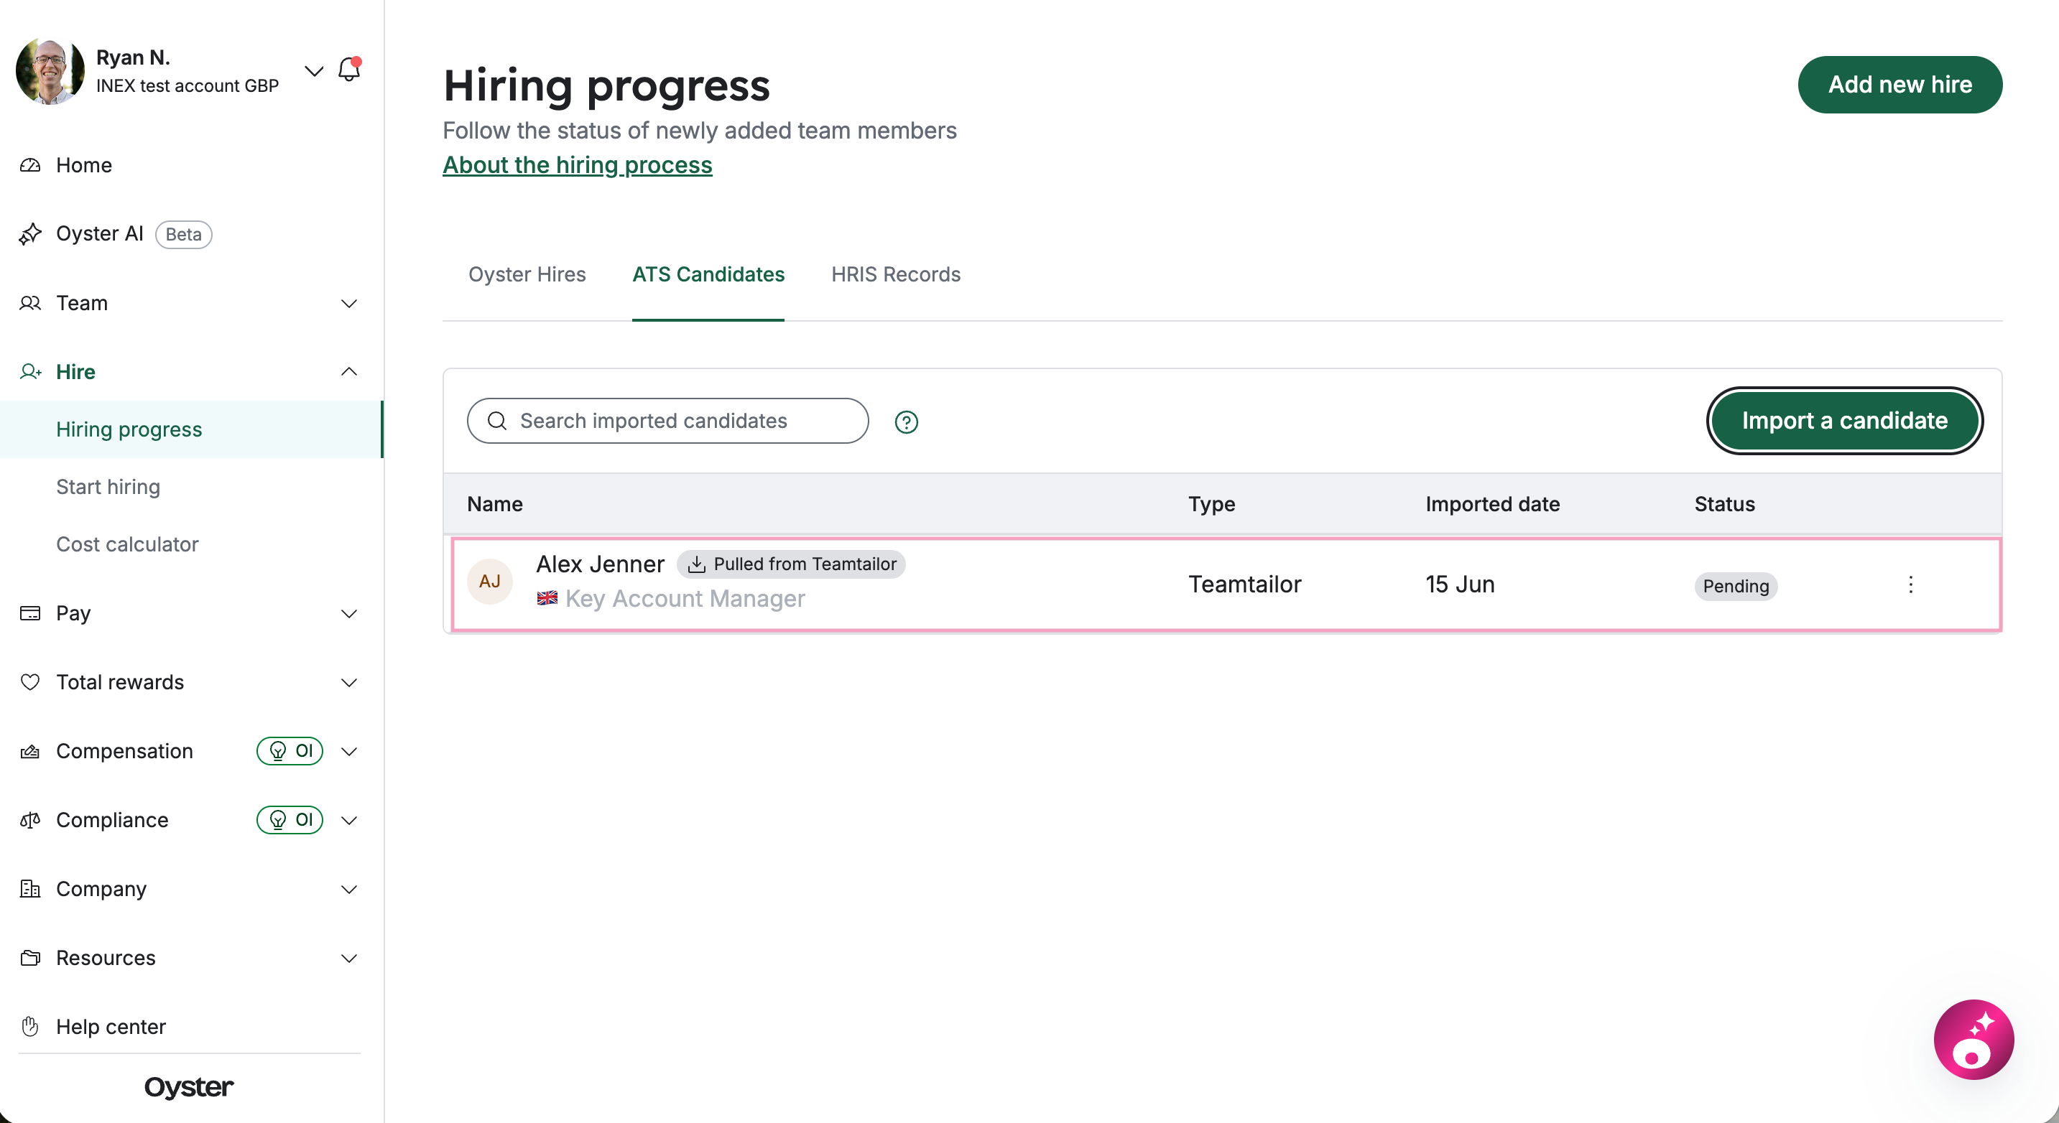The width and height of the screenshot is (2059, 1123).
Task: Expand the Resources section chevron
Action: 349,958
